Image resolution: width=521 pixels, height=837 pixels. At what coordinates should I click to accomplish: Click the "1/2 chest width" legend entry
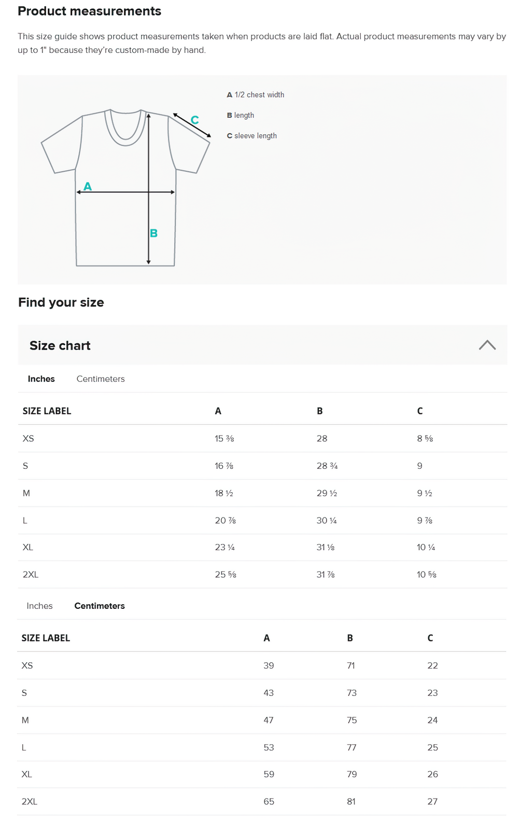click(256, 95)
